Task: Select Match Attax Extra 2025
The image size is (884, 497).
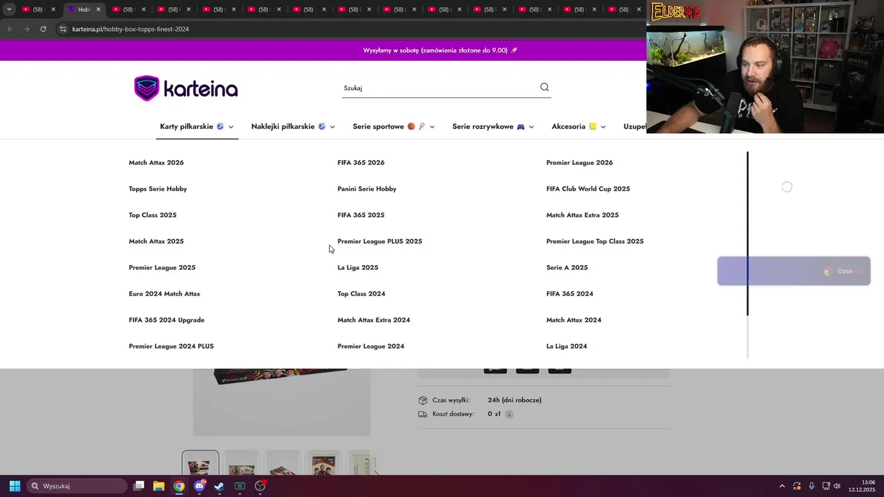Action: 582,215
